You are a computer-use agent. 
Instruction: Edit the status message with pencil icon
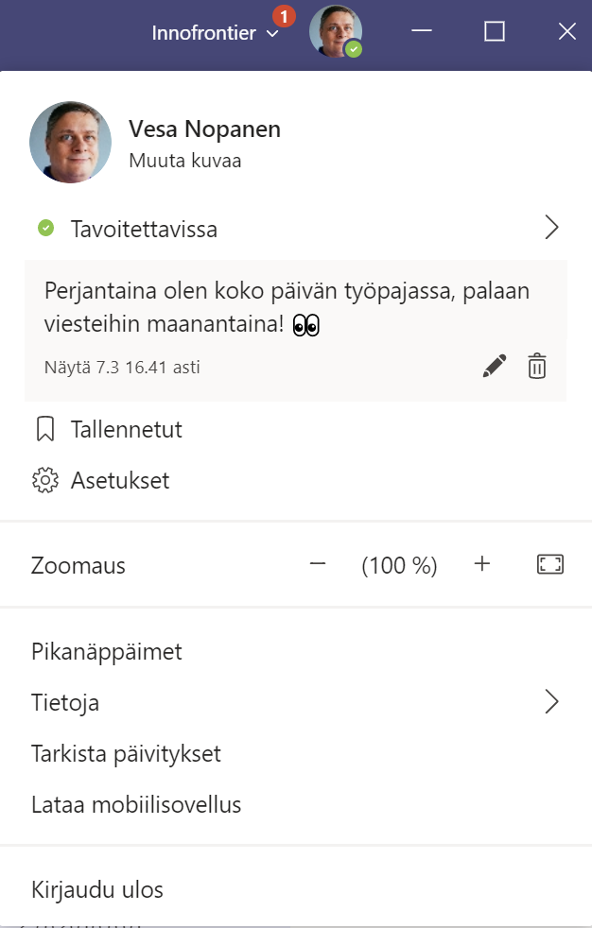tap(494, 367)
